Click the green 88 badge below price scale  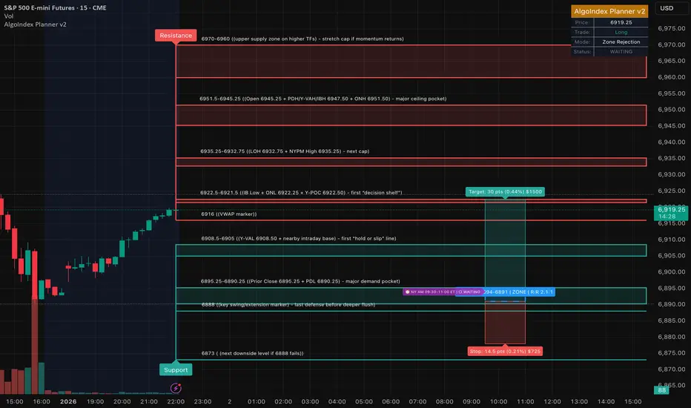(x=661, y=390)
